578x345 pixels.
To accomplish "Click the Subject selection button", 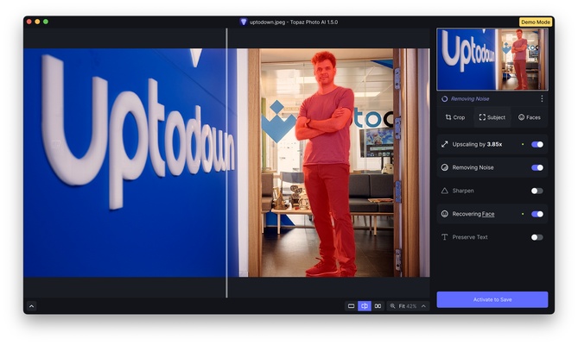I will pos(492,117).
